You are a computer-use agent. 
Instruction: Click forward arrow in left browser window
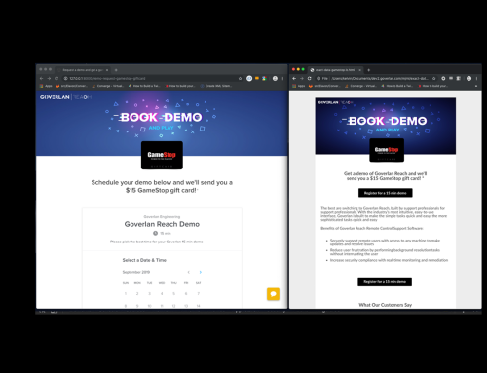(49, 78)
